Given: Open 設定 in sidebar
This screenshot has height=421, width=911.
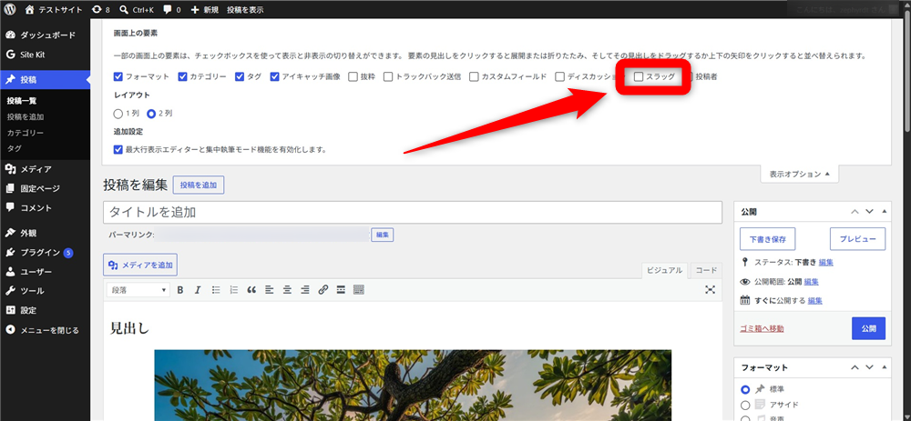Looking at the screenshot, I should pos(45,310).
